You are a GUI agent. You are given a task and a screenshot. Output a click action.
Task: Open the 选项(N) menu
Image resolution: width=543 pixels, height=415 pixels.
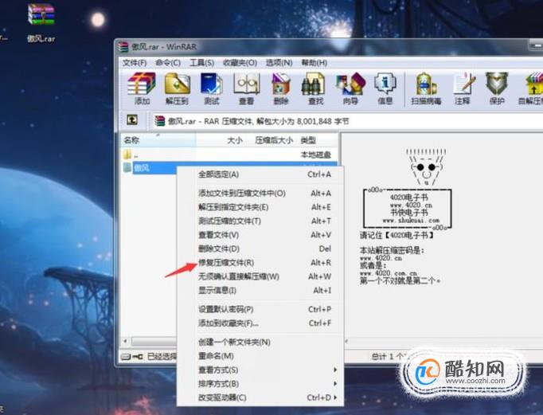pyautogui.click(x=279, y=63)
